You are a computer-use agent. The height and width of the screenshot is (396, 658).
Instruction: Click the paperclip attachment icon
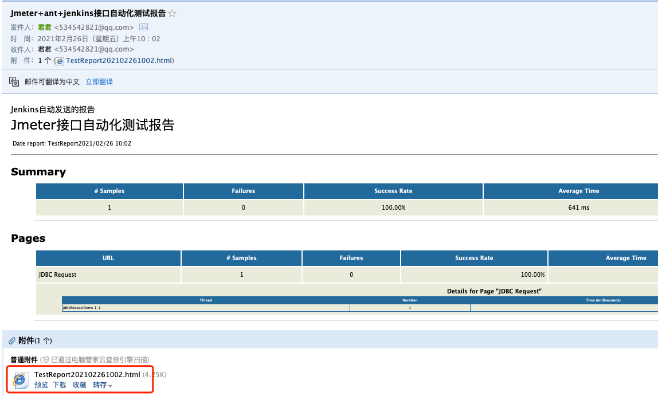point(12,340)
